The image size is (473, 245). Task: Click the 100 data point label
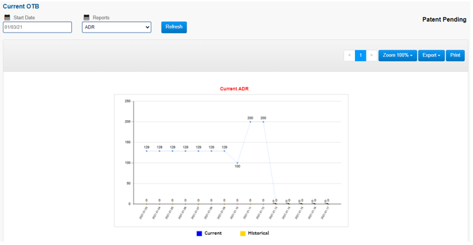238,166
